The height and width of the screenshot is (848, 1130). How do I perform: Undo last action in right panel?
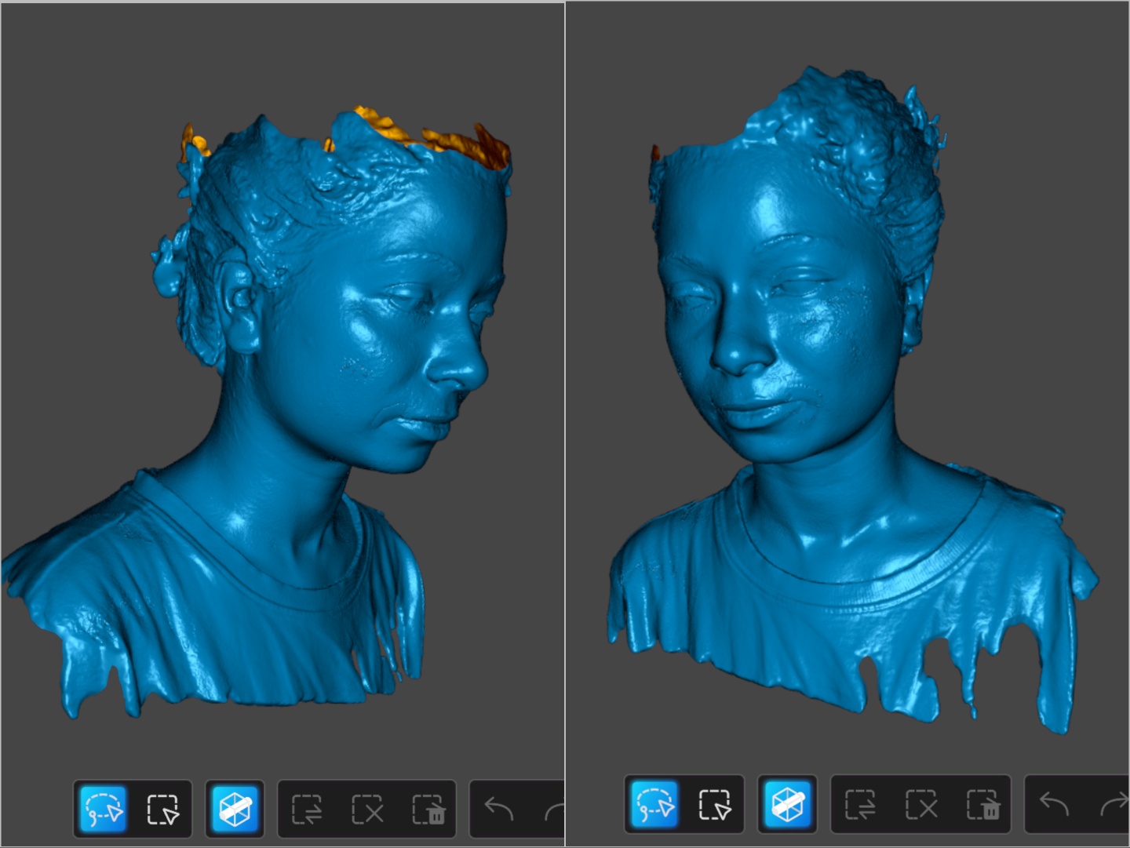1053,804
